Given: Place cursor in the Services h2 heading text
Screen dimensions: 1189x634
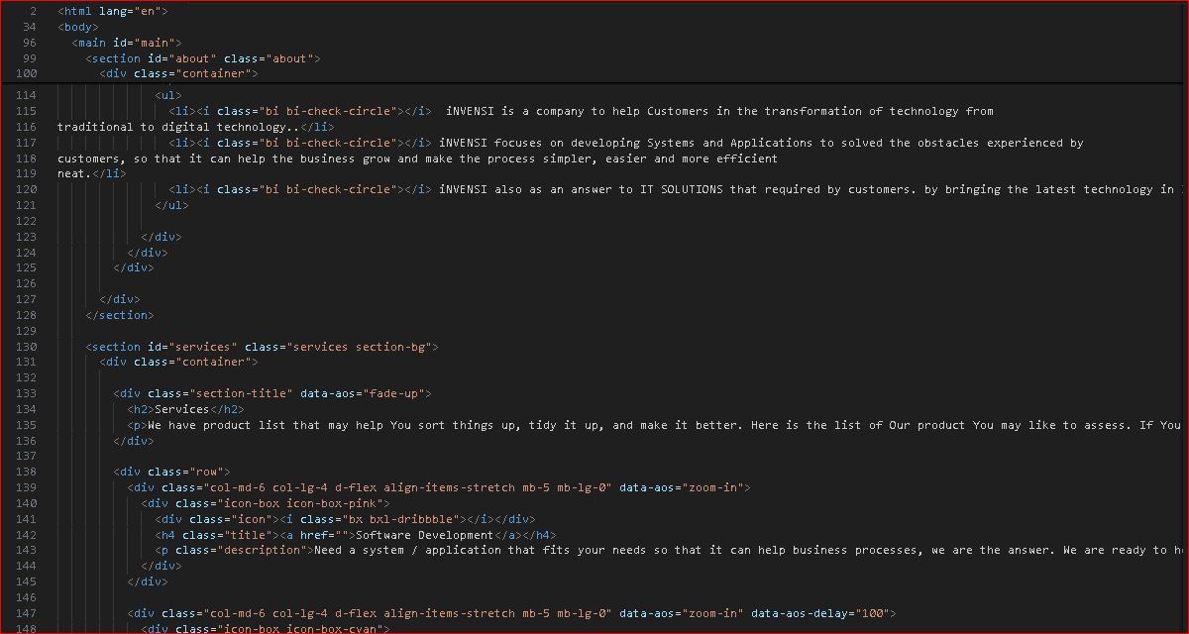Looking at the screenshot, I should tap(182, 409).
